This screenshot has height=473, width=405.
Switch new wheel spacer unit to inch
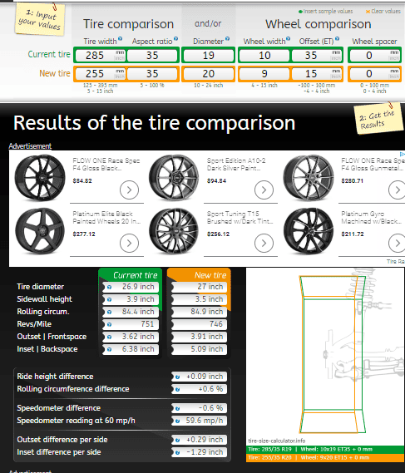point(394,76)
